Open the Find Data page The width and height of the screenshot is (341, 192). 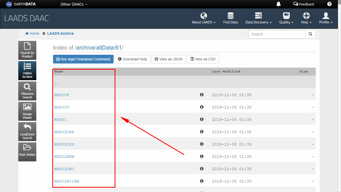pos(231,19)
